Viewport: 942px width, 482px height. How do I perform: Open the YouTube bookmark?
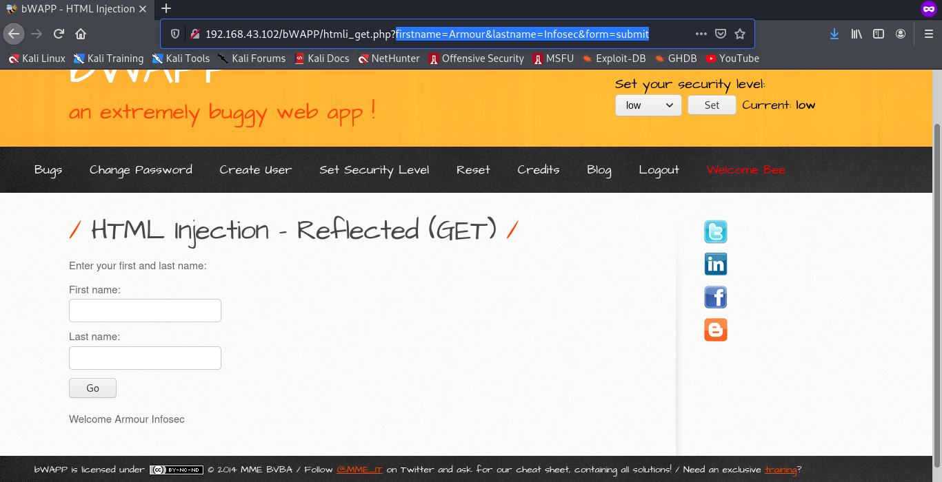732,59
